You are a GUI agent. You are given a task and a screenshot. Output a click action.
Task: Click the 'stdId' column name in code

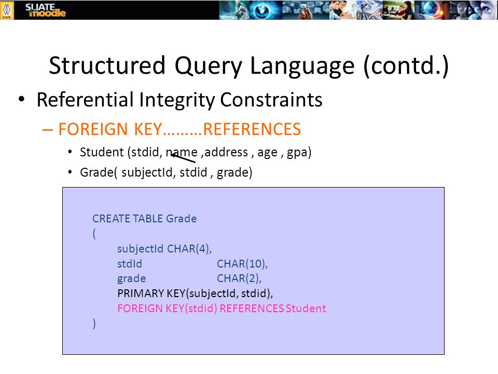click(x=130, y=264)
